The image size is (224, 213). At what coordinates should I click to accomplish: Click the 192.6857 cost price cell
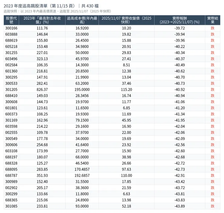[82, 175]
